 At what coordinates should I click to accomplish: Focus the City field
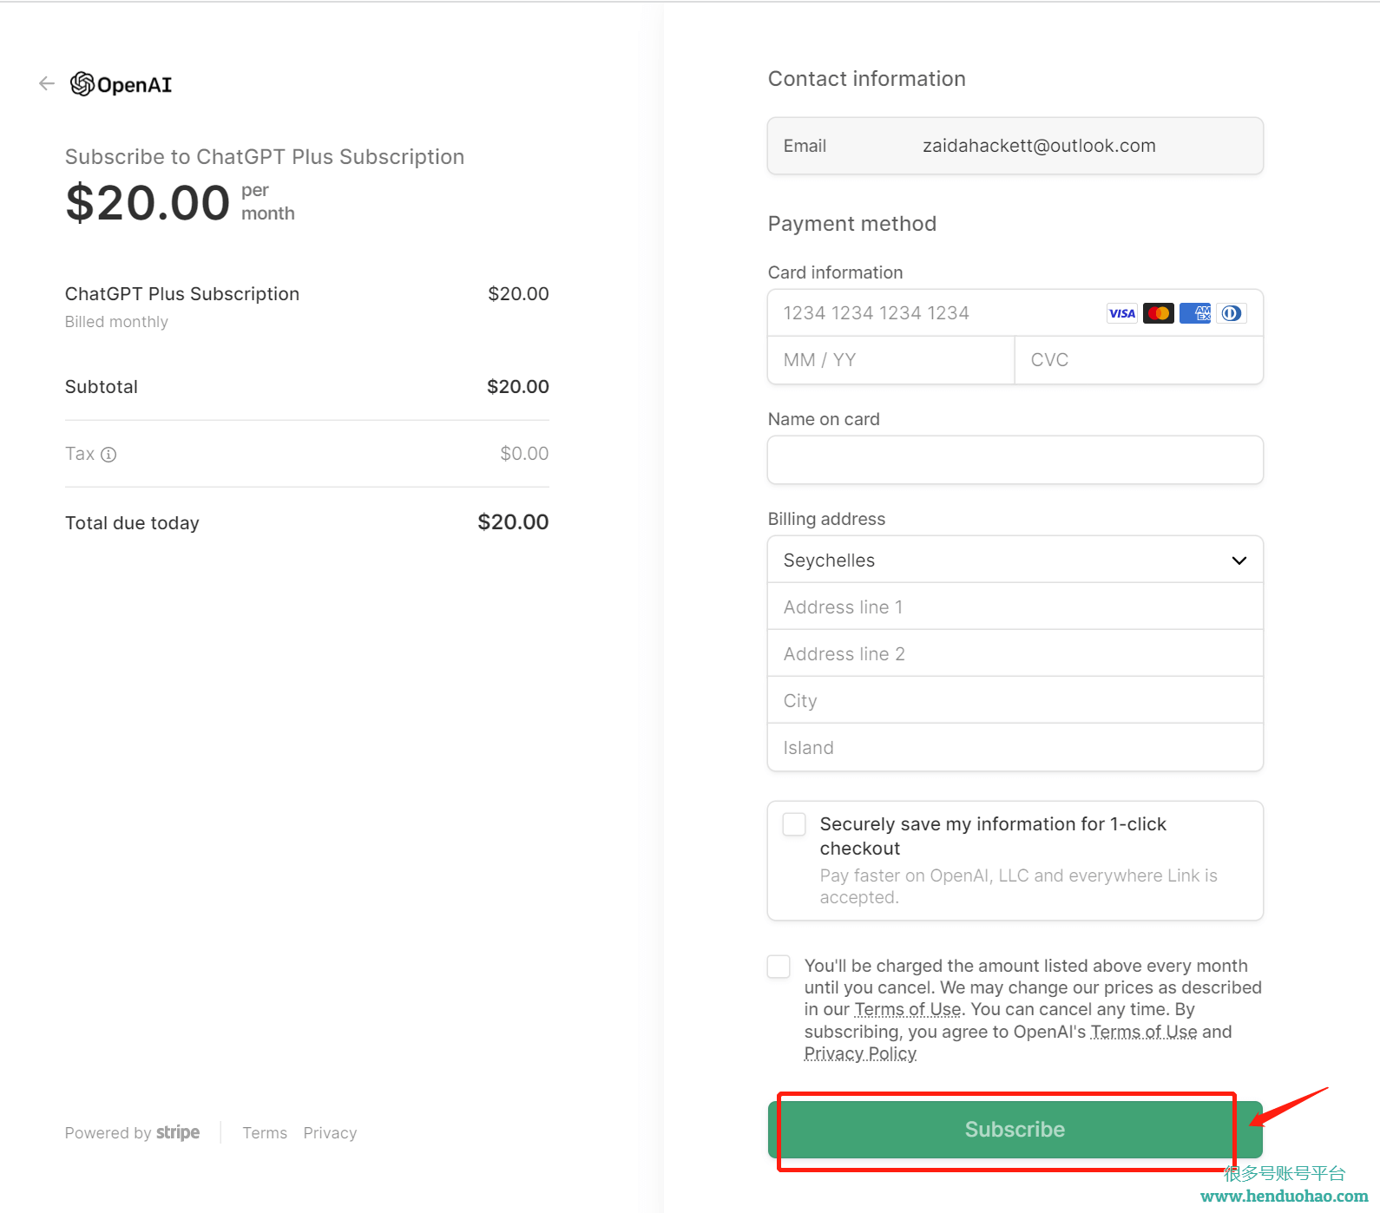coord(1015,700)
